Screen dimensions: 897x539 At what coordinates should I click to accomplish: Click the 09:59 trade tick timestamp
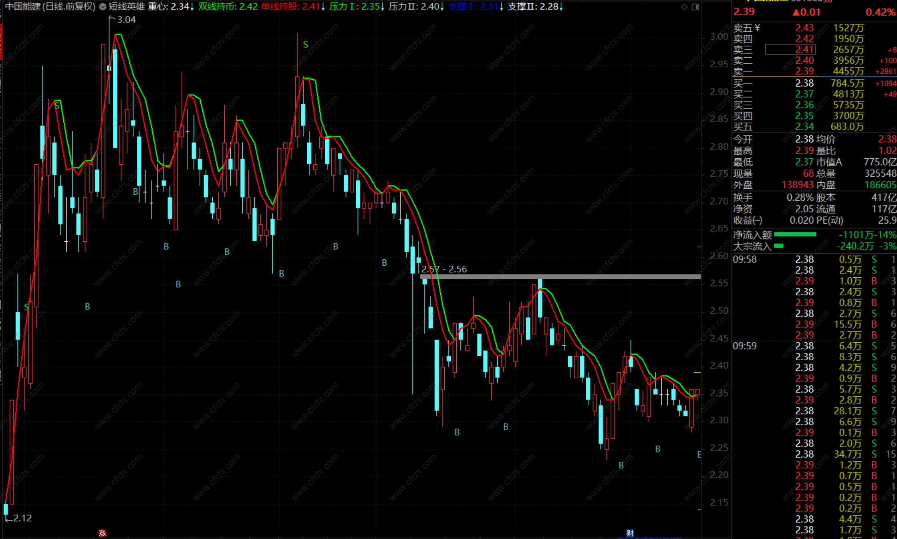(745, 346)
